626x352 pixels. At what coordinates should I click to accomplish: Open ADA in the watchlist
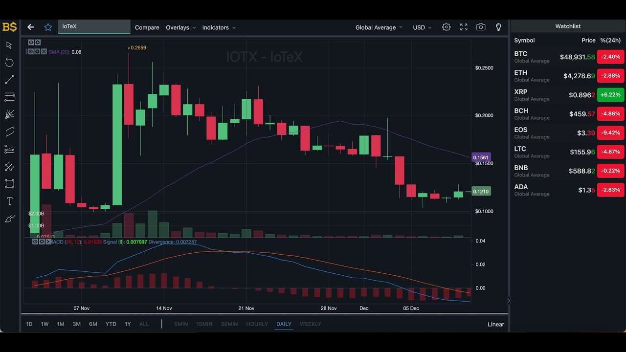pos(568,190)
